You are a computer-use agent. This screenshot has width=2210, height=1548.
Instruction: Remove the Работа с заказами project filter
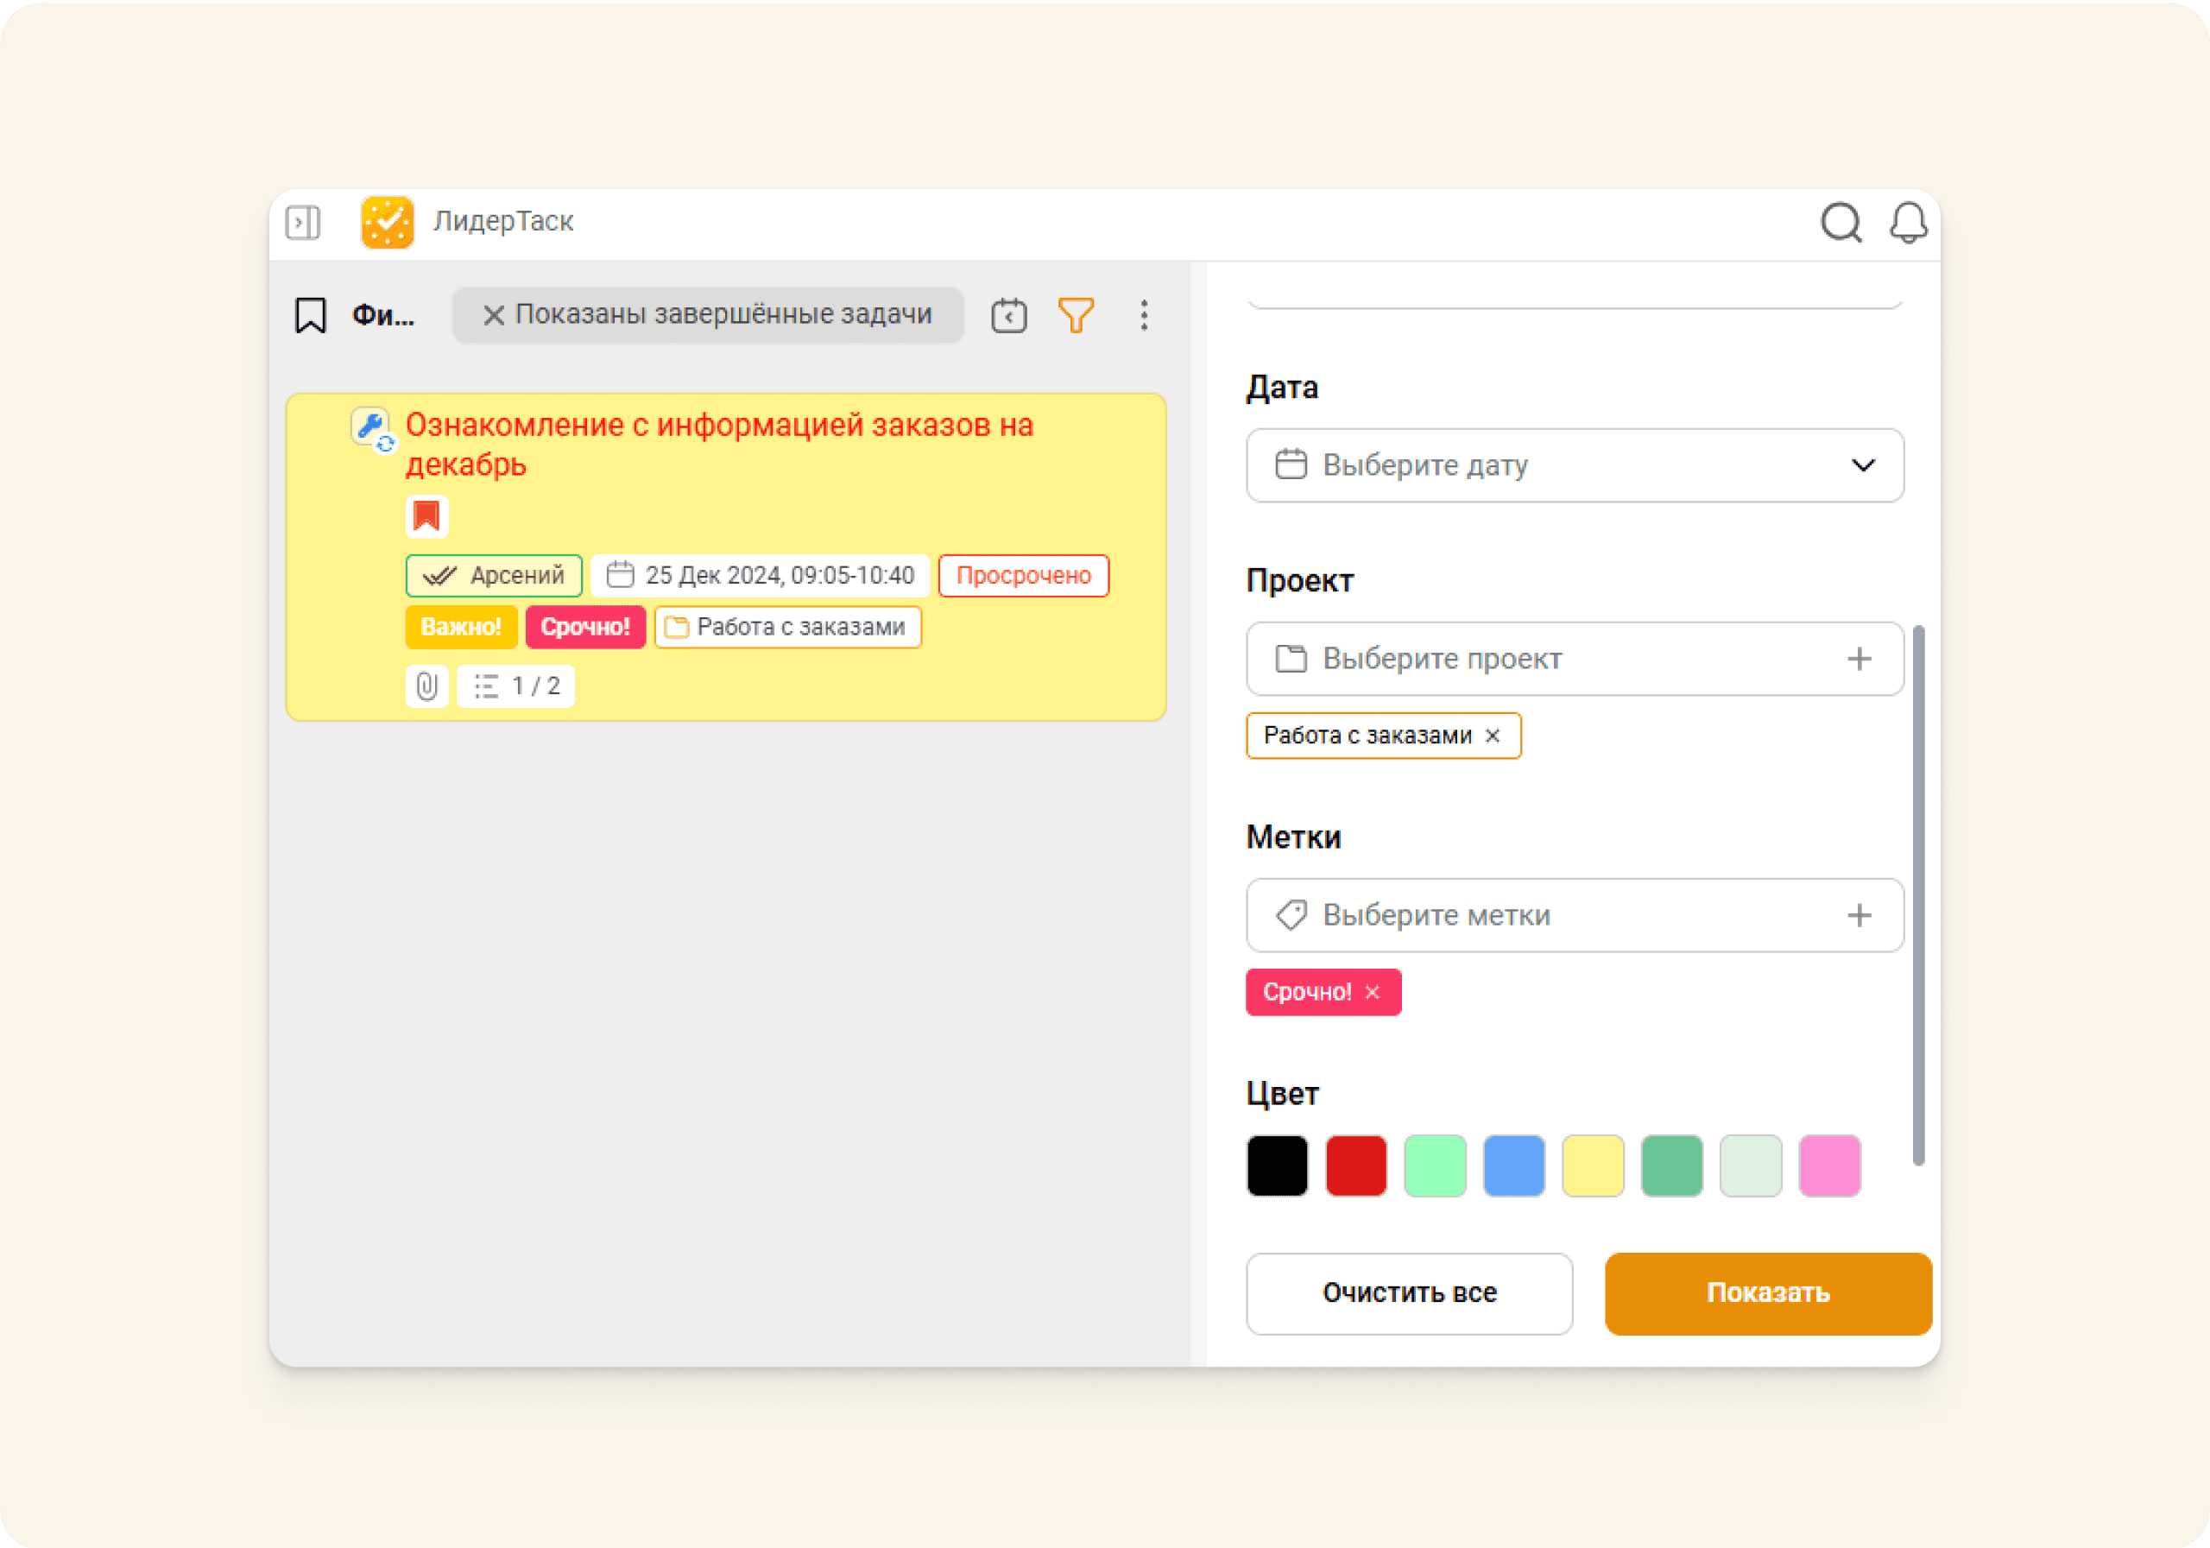[x=1493, y=736]
